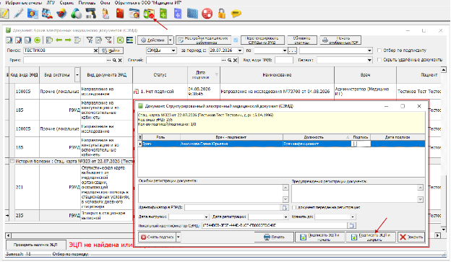Open the notepad with pencil toolbar icon
The image size is (451, 262).
pyautogui.click(x=4, y=14)
